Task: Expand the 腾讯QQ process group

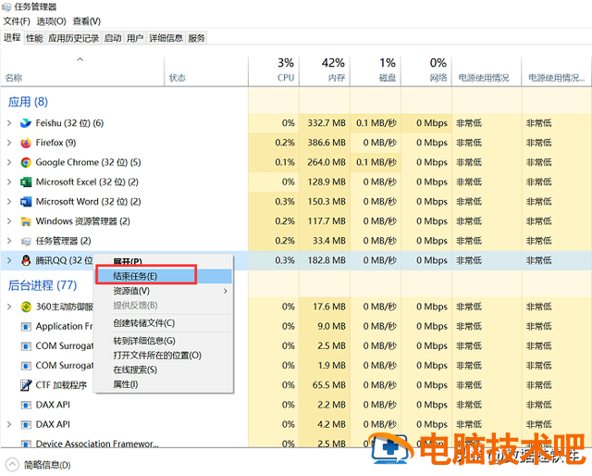Action: coord(9,260)
